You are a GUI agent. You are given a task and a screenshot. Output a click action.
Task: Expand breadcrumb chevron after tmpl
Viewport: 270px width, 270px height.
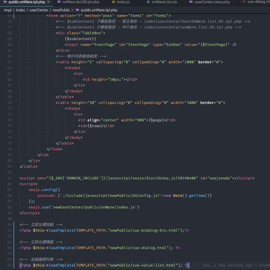pos(14,10)
